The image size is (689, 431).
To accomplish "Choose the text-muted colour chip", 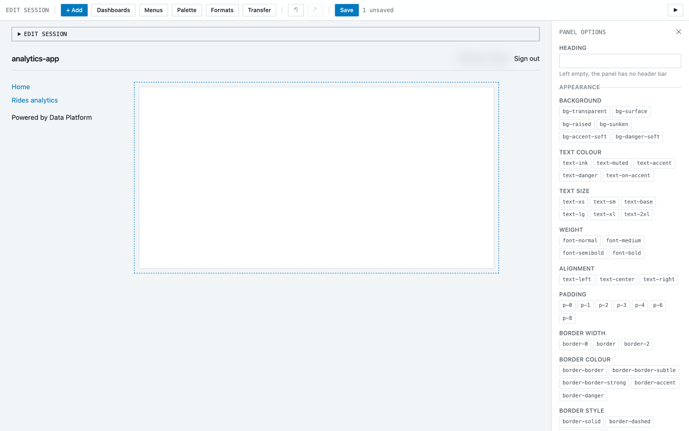I will (612, 163).
